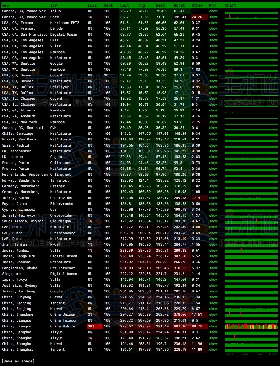Show MTR for Taichung Google row
Image resolution: width=280 pixels, height=366 pixels.
213,291
